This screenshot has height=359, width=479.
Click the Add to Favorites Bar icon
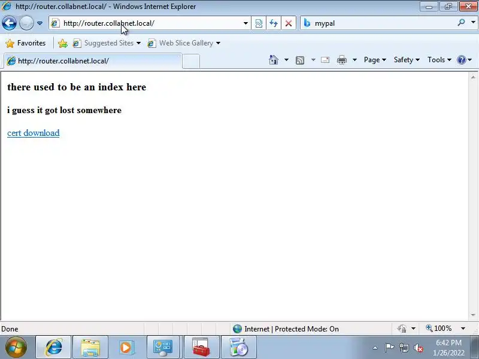[63, 43]
